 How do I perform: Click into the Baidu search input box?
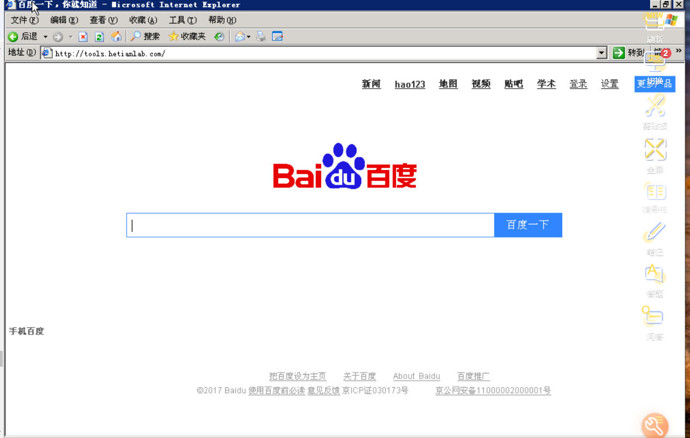point(310,225)
